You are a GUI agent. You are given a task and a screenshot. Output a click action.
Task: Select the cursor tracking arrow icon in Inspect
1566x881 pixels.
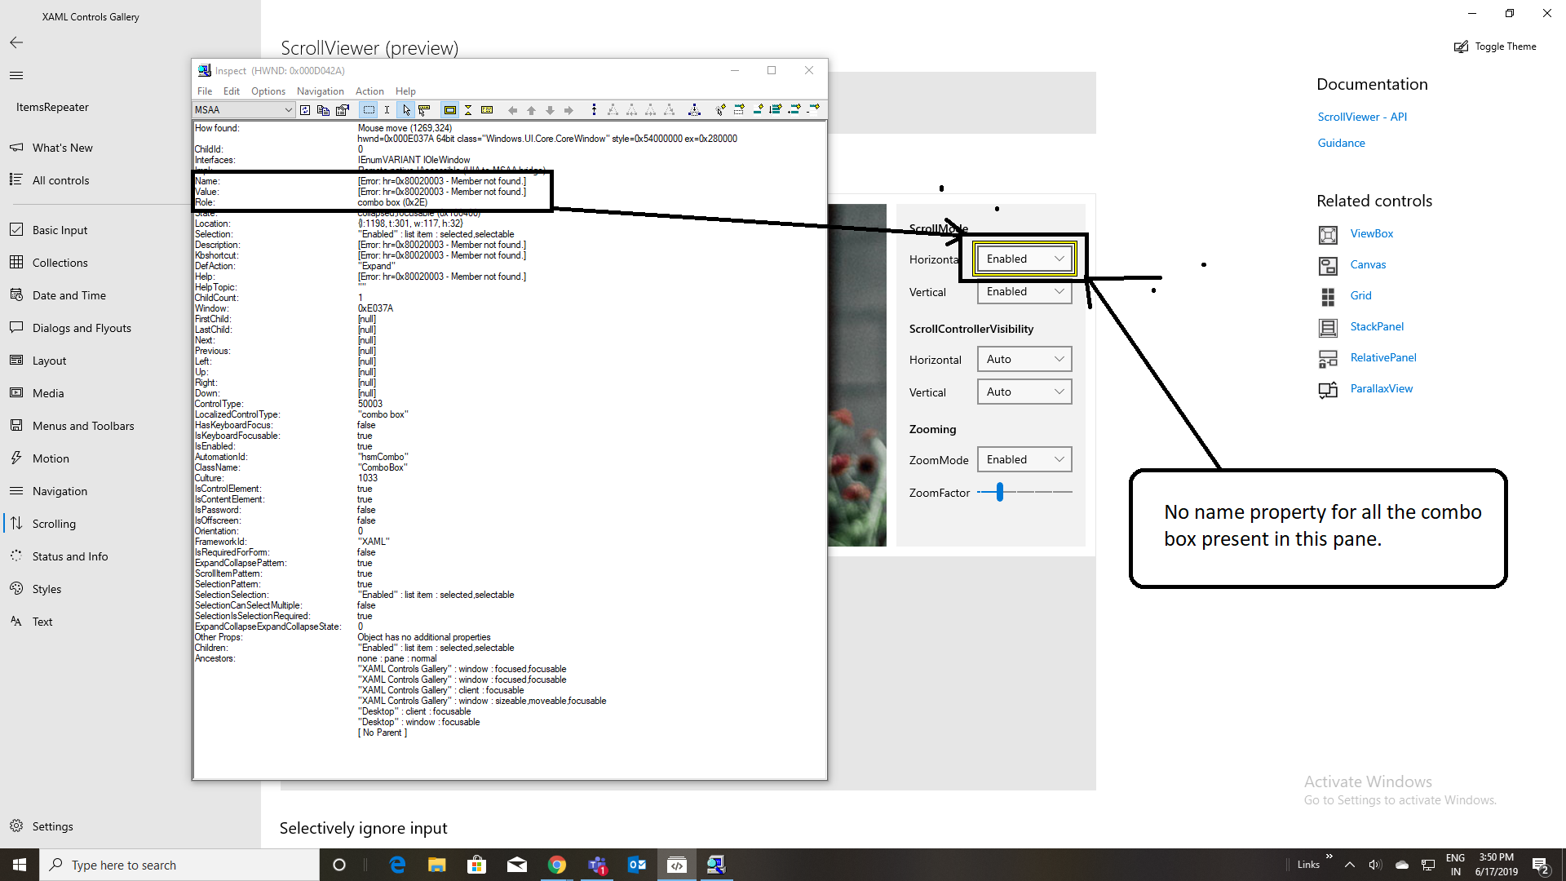(405, 109)
